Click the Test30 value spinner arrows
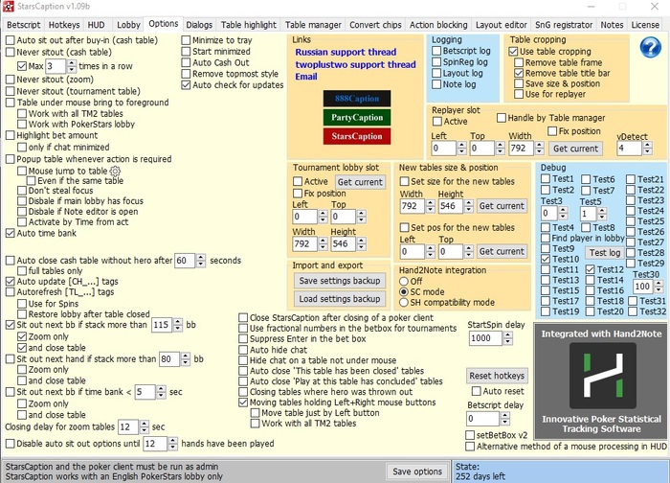Viewport: 670px width, 483px height. pos(659,287)
